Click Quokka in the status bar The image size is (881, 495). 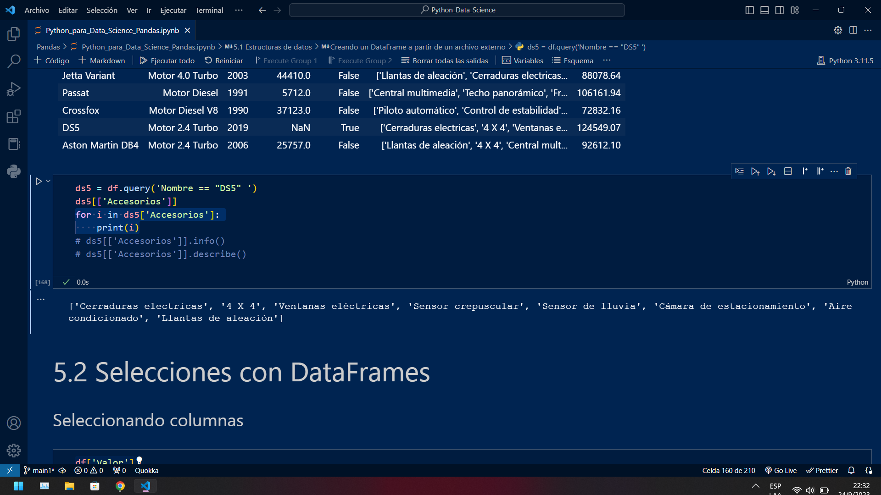tap(147, 470)
